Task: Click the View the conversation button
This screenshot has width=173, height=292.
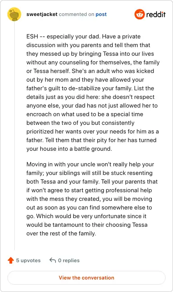Action: click(x=86, y=278)
